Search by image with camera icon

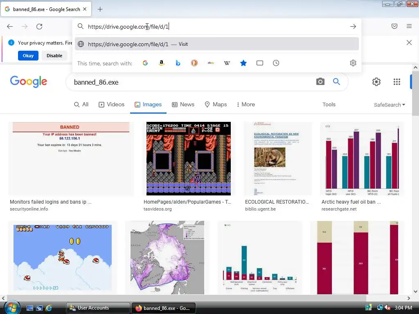tap(320, 82)
